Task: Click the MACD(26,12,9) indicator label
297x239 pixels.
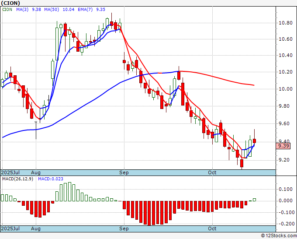Action: pos(17,179)
